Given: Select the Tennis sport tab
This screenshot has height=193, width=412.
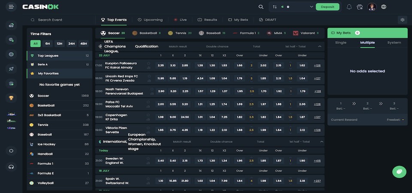Looking at the screenshot, I should [180, 33].
